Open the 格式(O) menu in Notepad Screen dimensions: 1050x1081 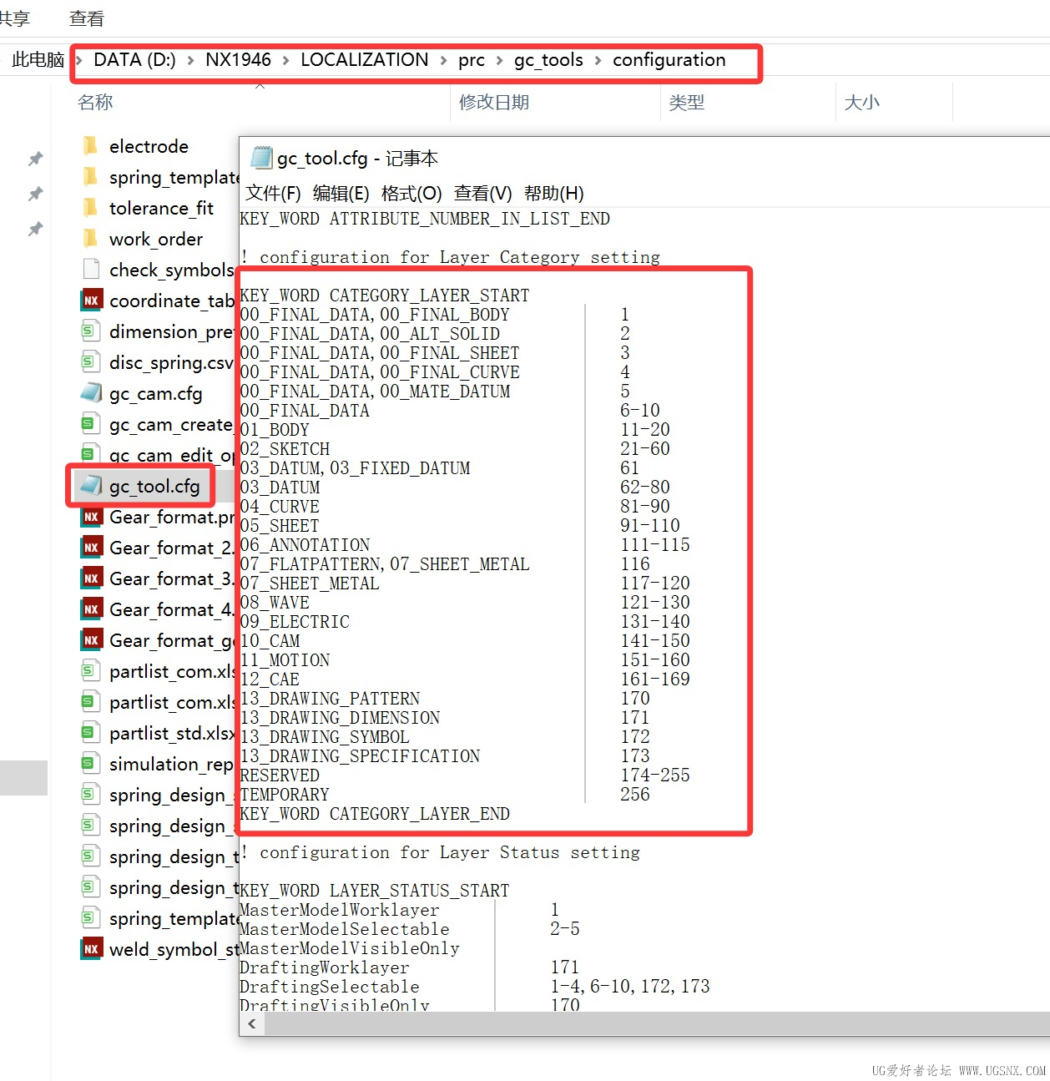tap(411, 194)
